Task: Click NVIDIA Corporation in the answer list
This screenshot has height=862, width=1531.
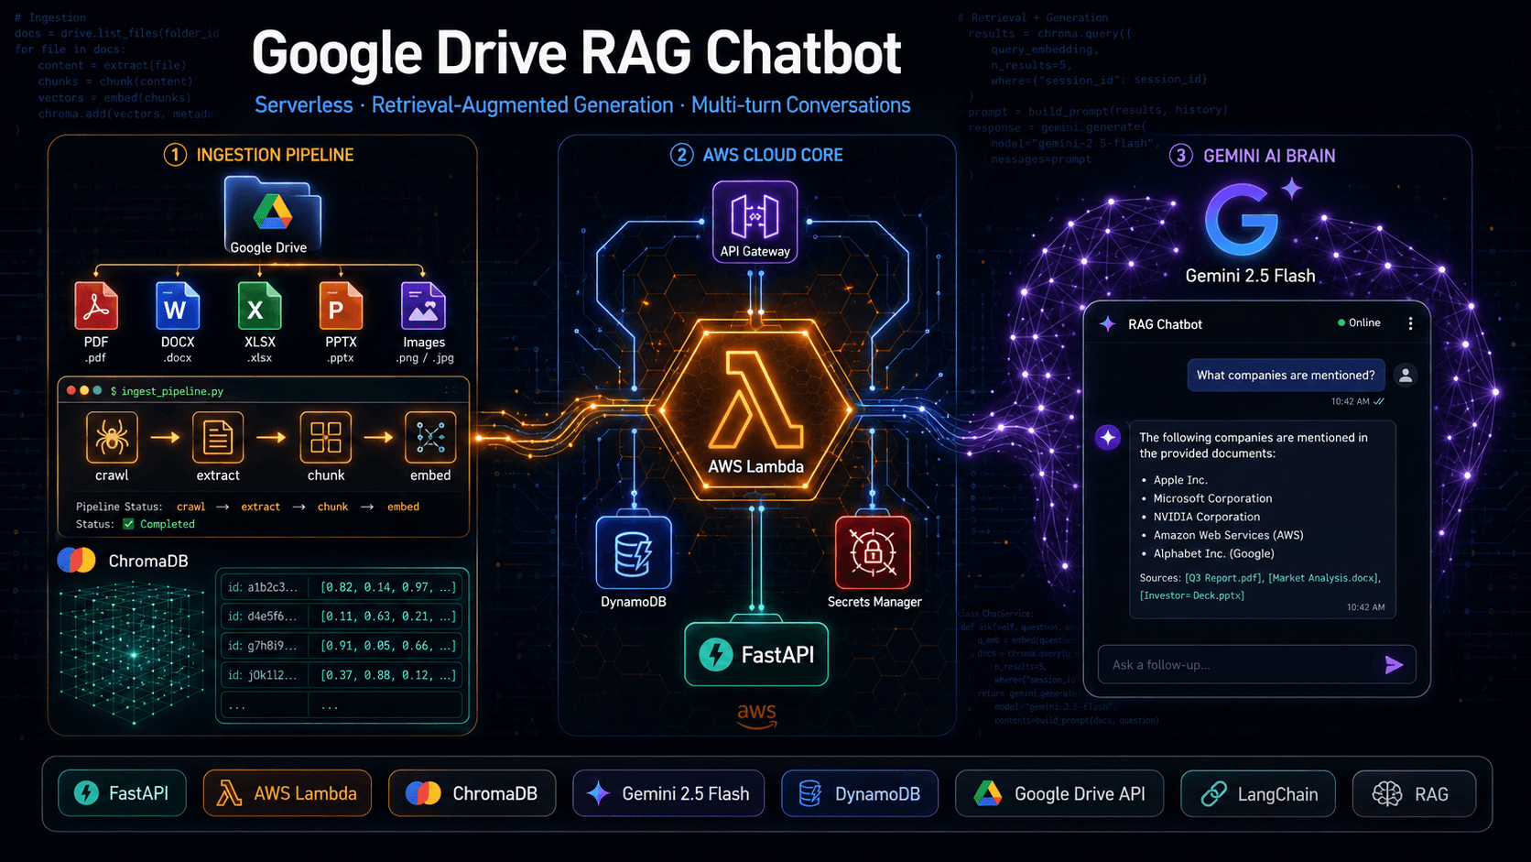Action: 1207,517
